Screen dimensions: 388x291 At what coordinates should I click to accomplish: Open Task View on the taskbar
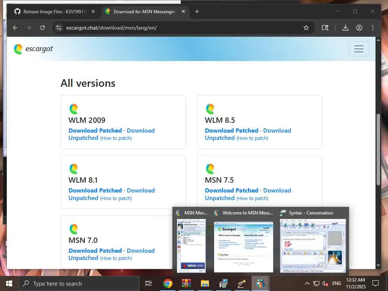pyautogui.click(x=149, y=283)
